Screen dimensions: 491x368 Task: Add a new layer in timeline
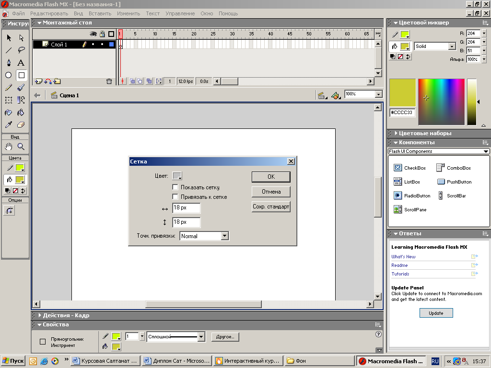(38, 81)
